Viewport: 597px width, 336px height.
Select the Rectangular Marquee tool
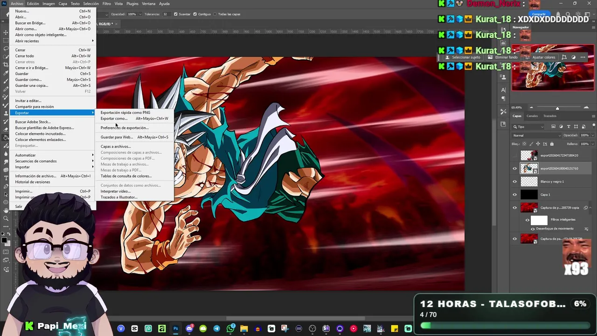pyautogui.click(x=6, y=41)
